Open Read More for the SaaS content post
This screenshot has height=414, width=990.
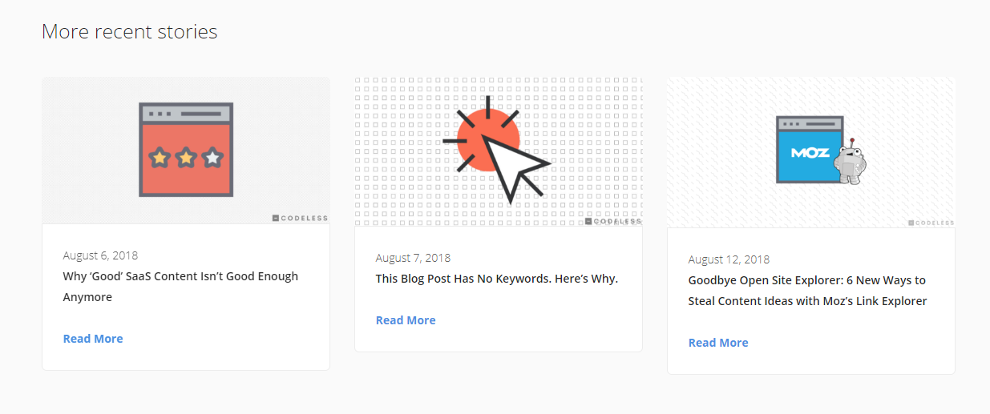pos(93,339)
